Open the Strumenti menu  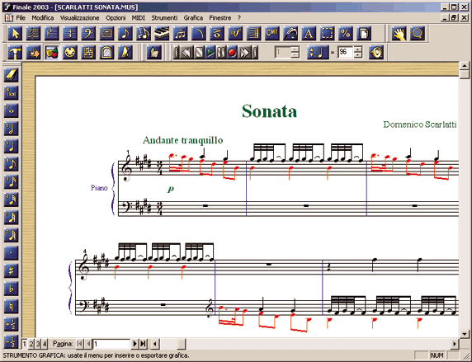click(164, 18)
